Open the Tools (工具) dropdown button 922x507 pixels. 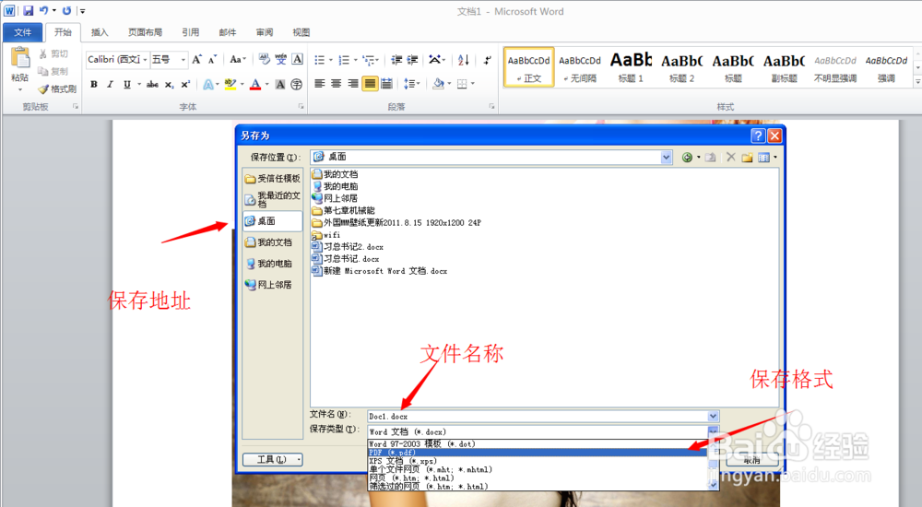pos(273,459)
